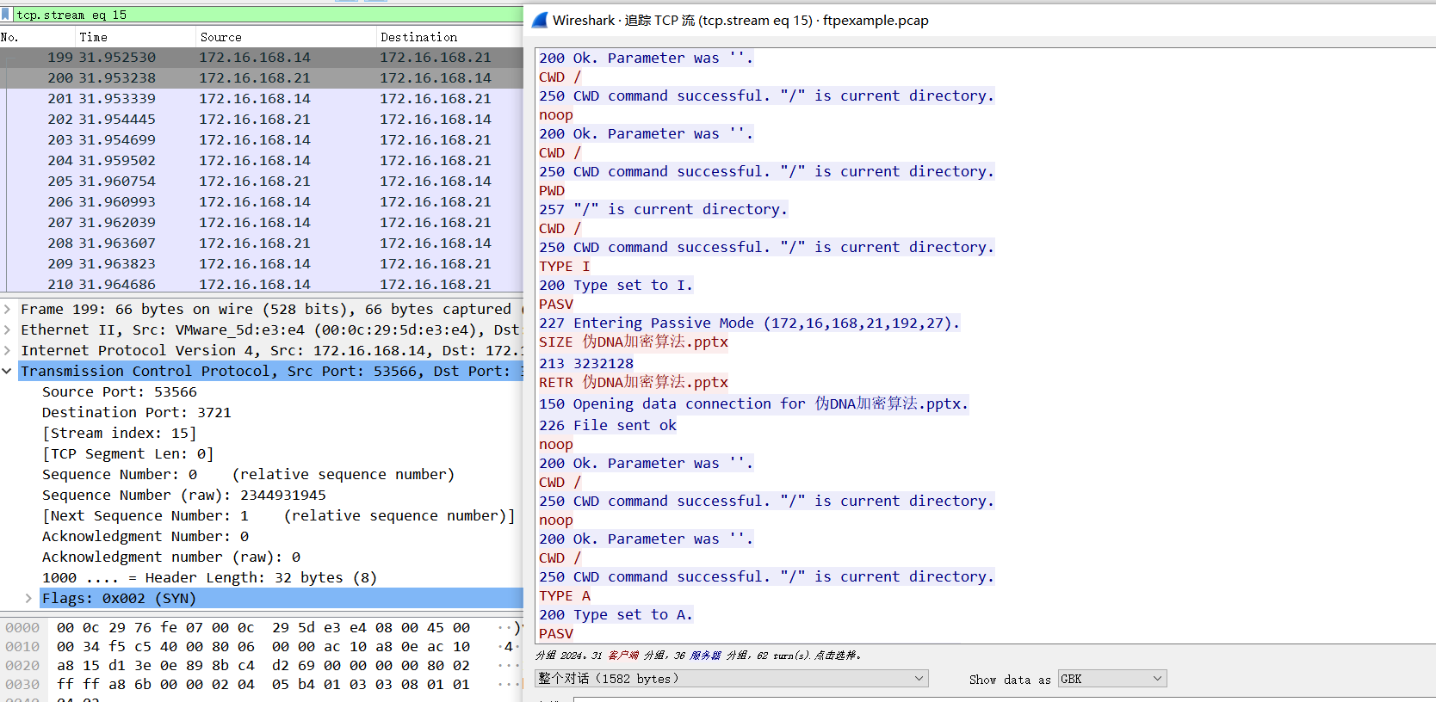Image resolution: width=1436 pixels, height=702 pixels.
Task: Click the 200 Type set to A. line
Action: 616,614
